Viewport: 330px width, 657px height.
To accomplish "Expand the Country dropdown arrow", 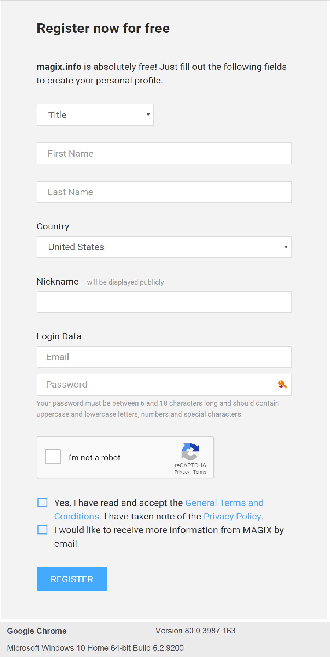I will pos(286,247).
